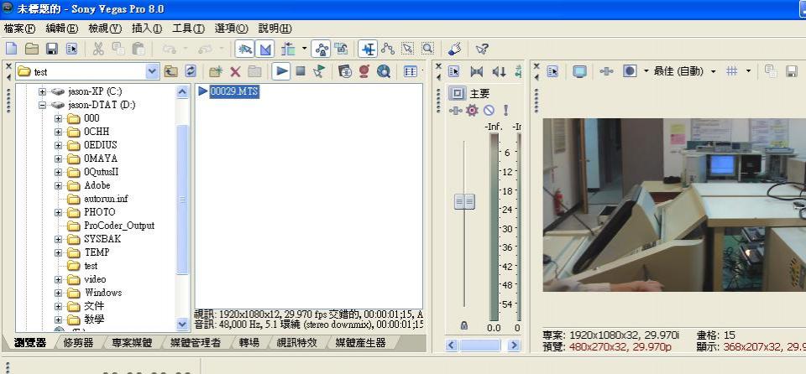Open the 工具(T) menu

click(x=188, y=29)
